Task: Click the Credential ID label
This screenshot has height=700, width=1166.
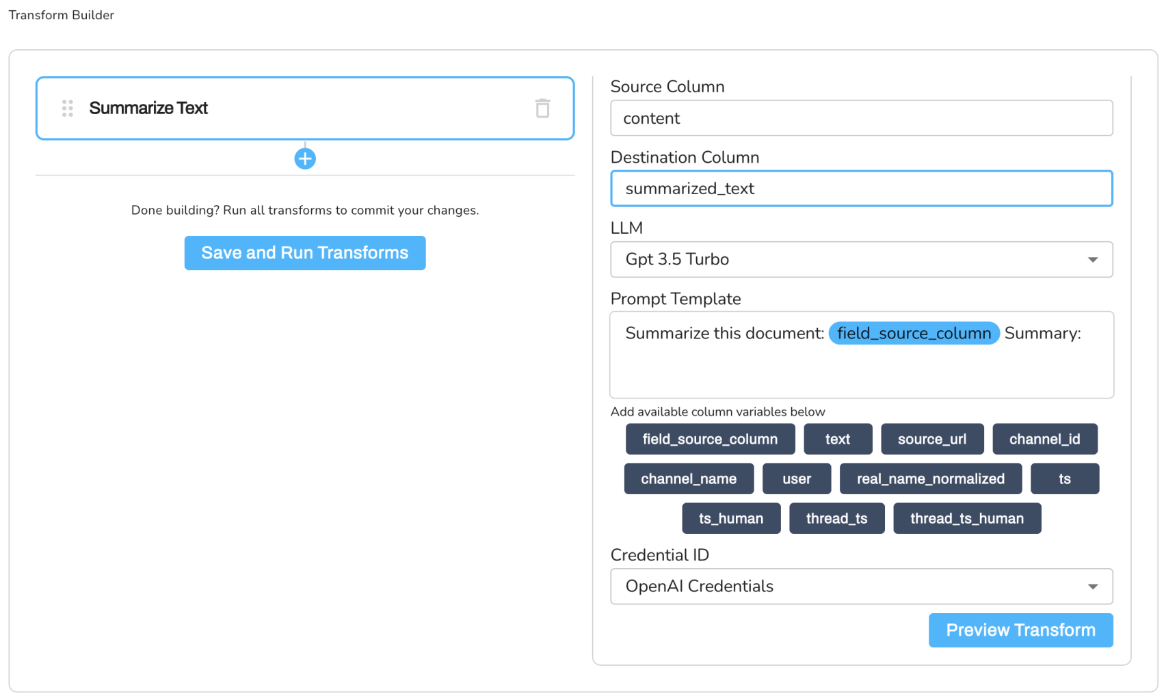Action: [x=659, y=555]
